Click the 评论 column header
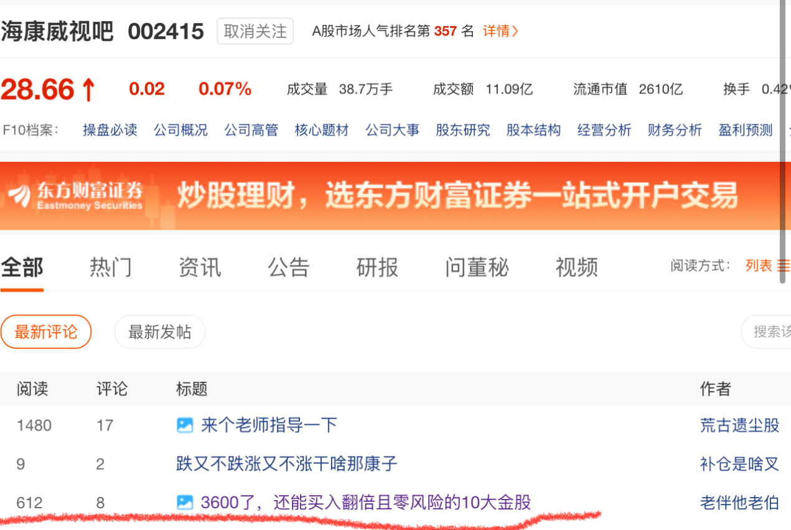This screenshot has width=791, height=530. tap(112, 389)
